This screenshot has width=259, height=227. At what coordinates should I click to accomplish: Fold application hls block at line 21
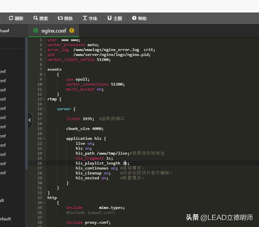click(44, 139)
